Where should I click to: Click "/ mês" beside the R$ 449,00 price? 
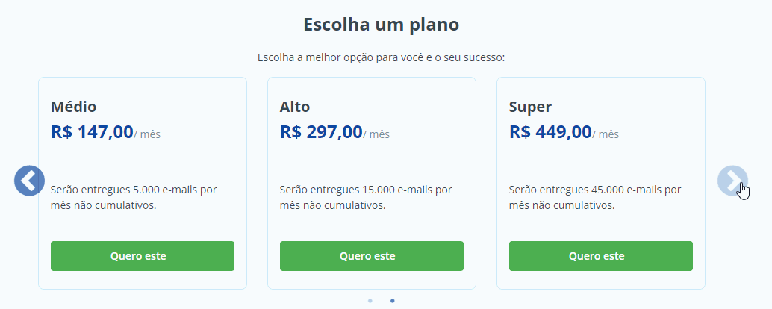click(606, 135)
